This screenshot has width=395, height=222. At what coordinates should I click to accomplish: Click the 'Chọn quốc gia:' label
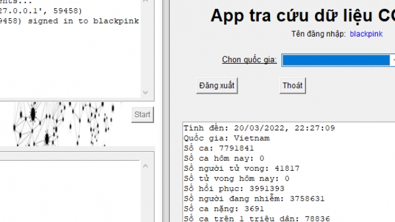[x=249, y=60]
